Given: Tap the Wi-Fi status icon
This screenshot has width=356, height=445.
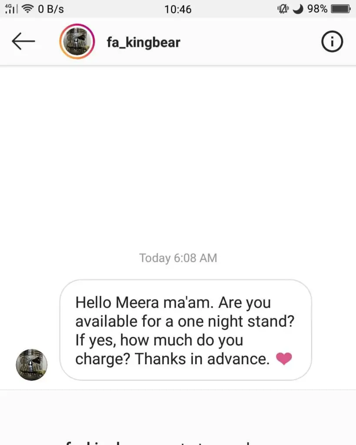Looking at the screenshot, I should coord(27,9).
